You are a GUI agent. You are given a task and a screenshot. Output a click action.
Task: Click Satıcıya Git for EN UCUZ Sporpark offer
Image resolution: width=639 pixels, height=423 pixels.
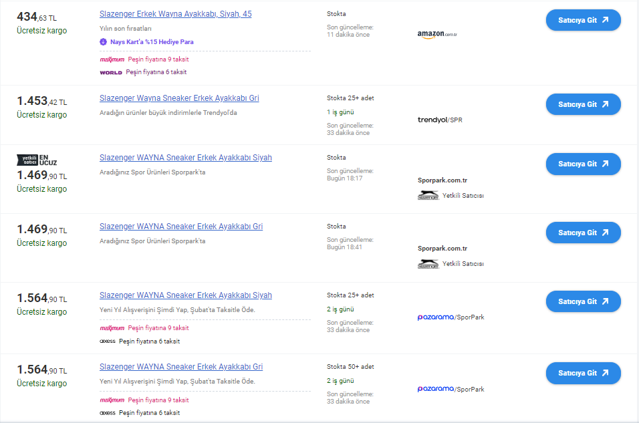(583, 164)
